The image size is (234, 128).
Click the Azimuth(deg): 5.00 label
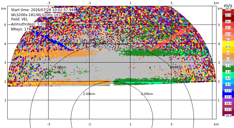pyautogui.click(x=28, y=24)
